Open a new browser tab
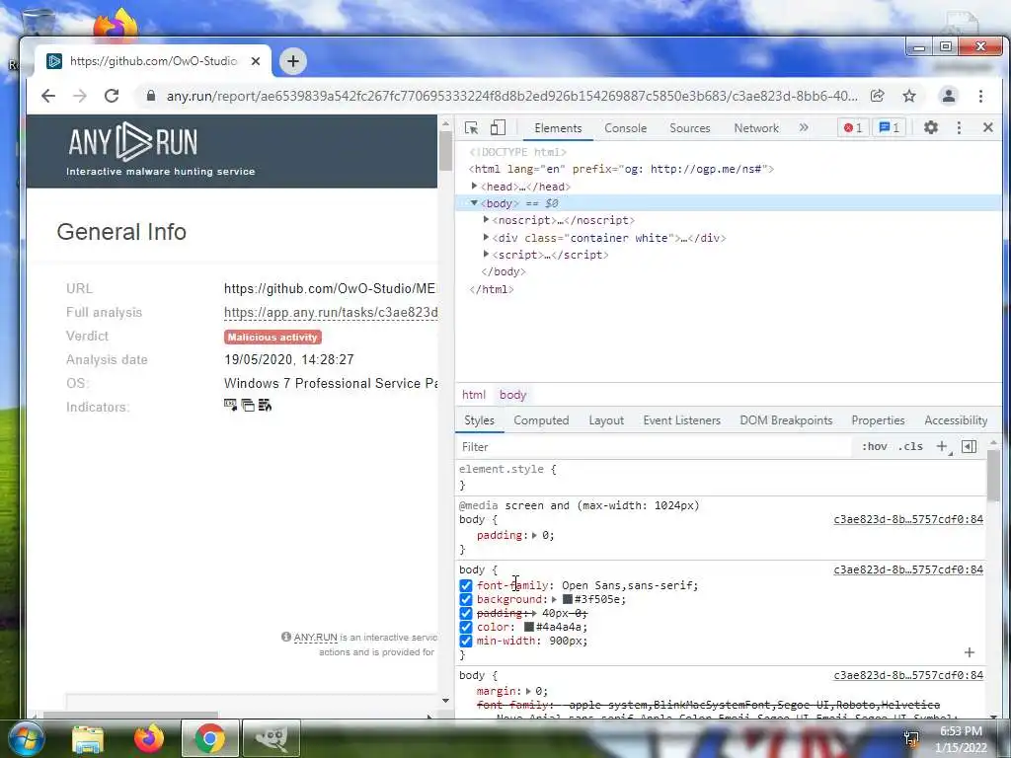 tap(292, 61)
